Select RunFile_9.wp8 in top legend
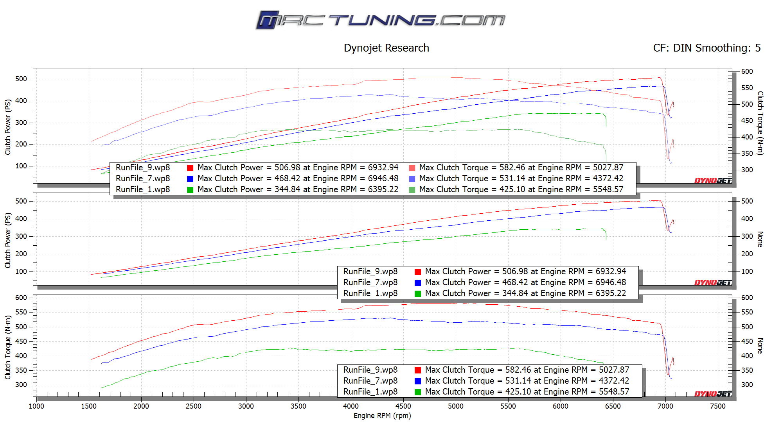The width and height of the screenshot is (773, 434). tap(143, 168)
